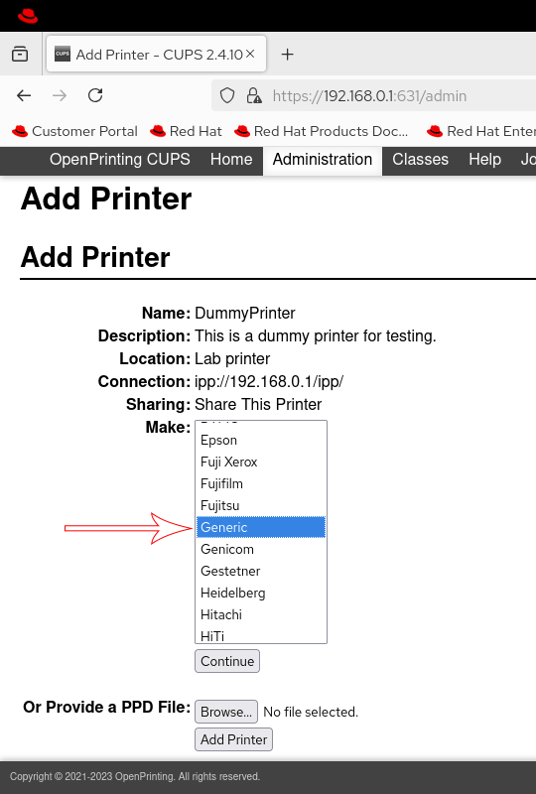Select Fujifilm in the Make list

[x=261, y=483]
